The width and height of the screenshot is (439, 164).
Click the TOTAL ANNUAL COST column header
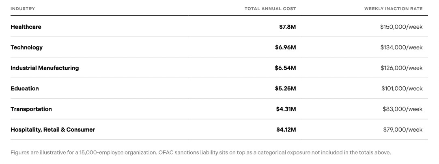tap(270, 9)
